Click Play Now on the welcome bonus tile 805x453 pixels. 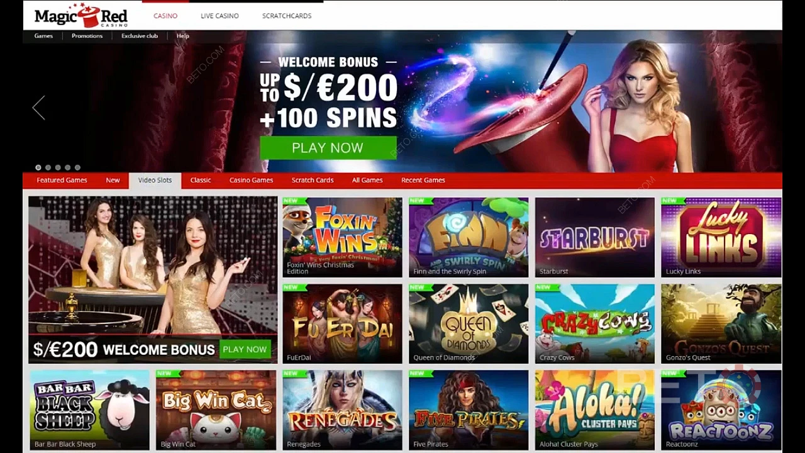245,349
